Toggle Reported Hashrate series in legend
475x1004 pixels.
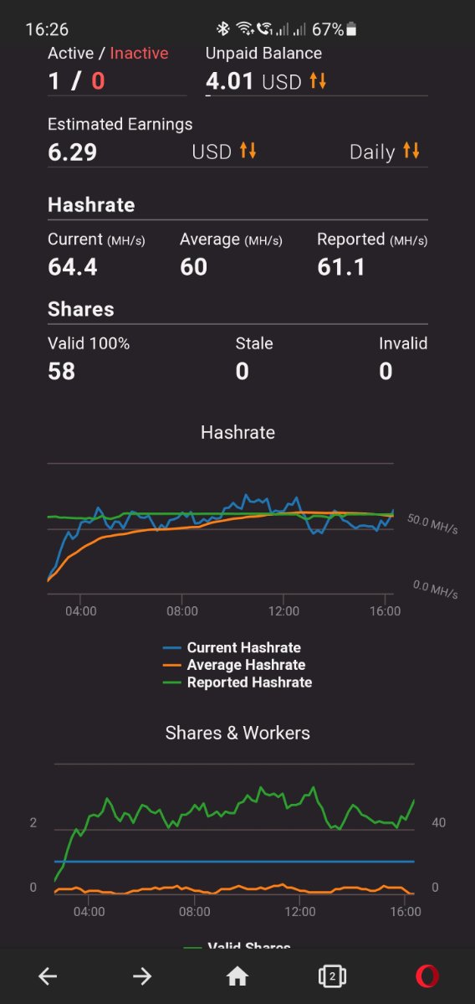tap(238, 682)
